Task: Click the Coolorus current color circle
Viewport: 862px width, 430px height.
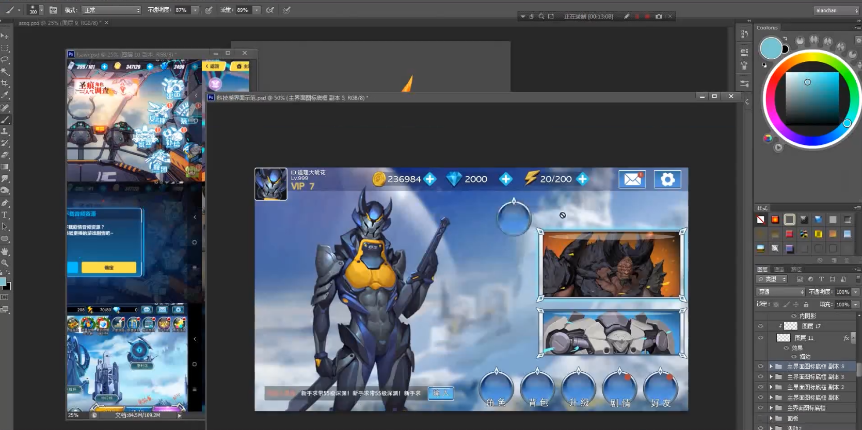Action: [771, 48]
